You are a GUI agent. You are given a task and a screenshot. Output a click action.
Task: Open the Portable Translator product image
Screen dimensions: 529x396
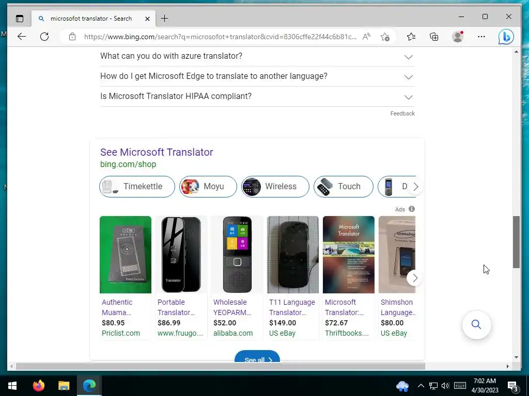point(181,255)
